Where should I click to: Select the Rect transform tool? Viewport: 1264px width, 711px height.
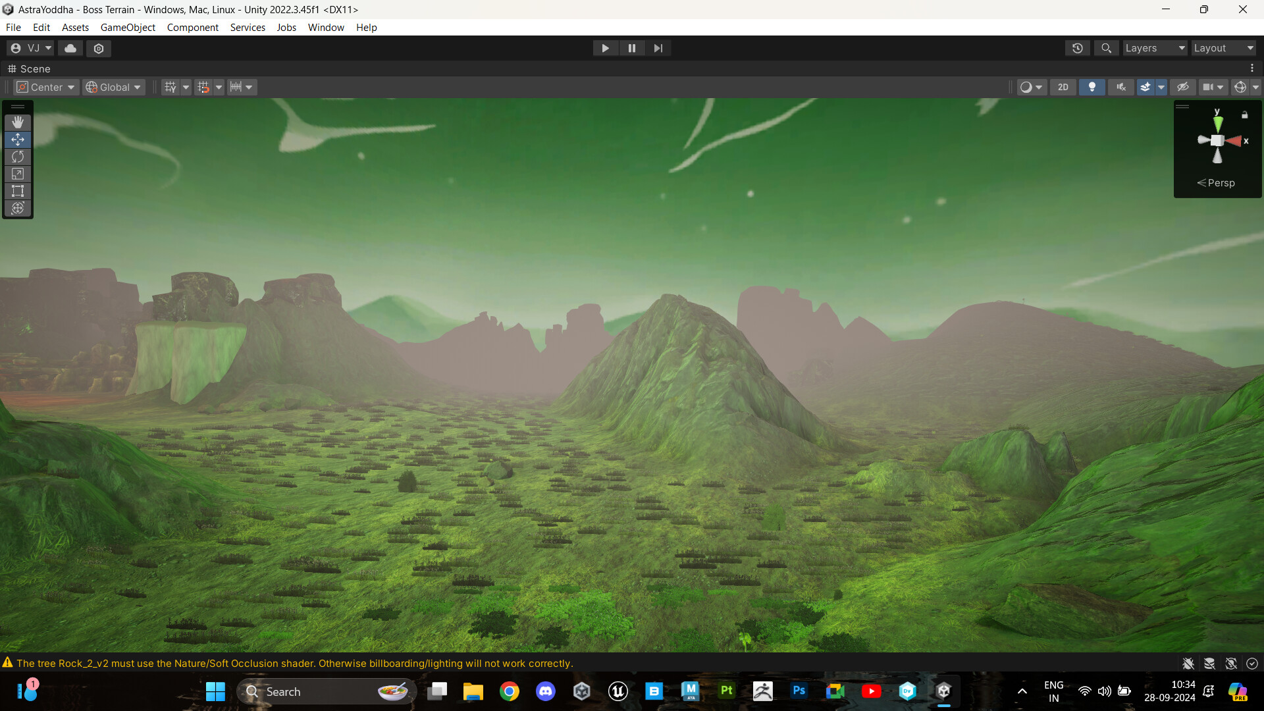pos(18,191)
